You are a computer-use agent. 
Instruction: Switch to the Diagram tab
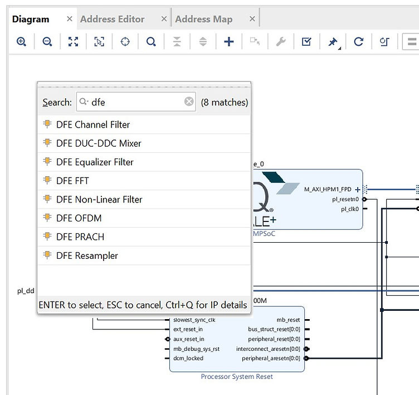[x=31, y=20]
